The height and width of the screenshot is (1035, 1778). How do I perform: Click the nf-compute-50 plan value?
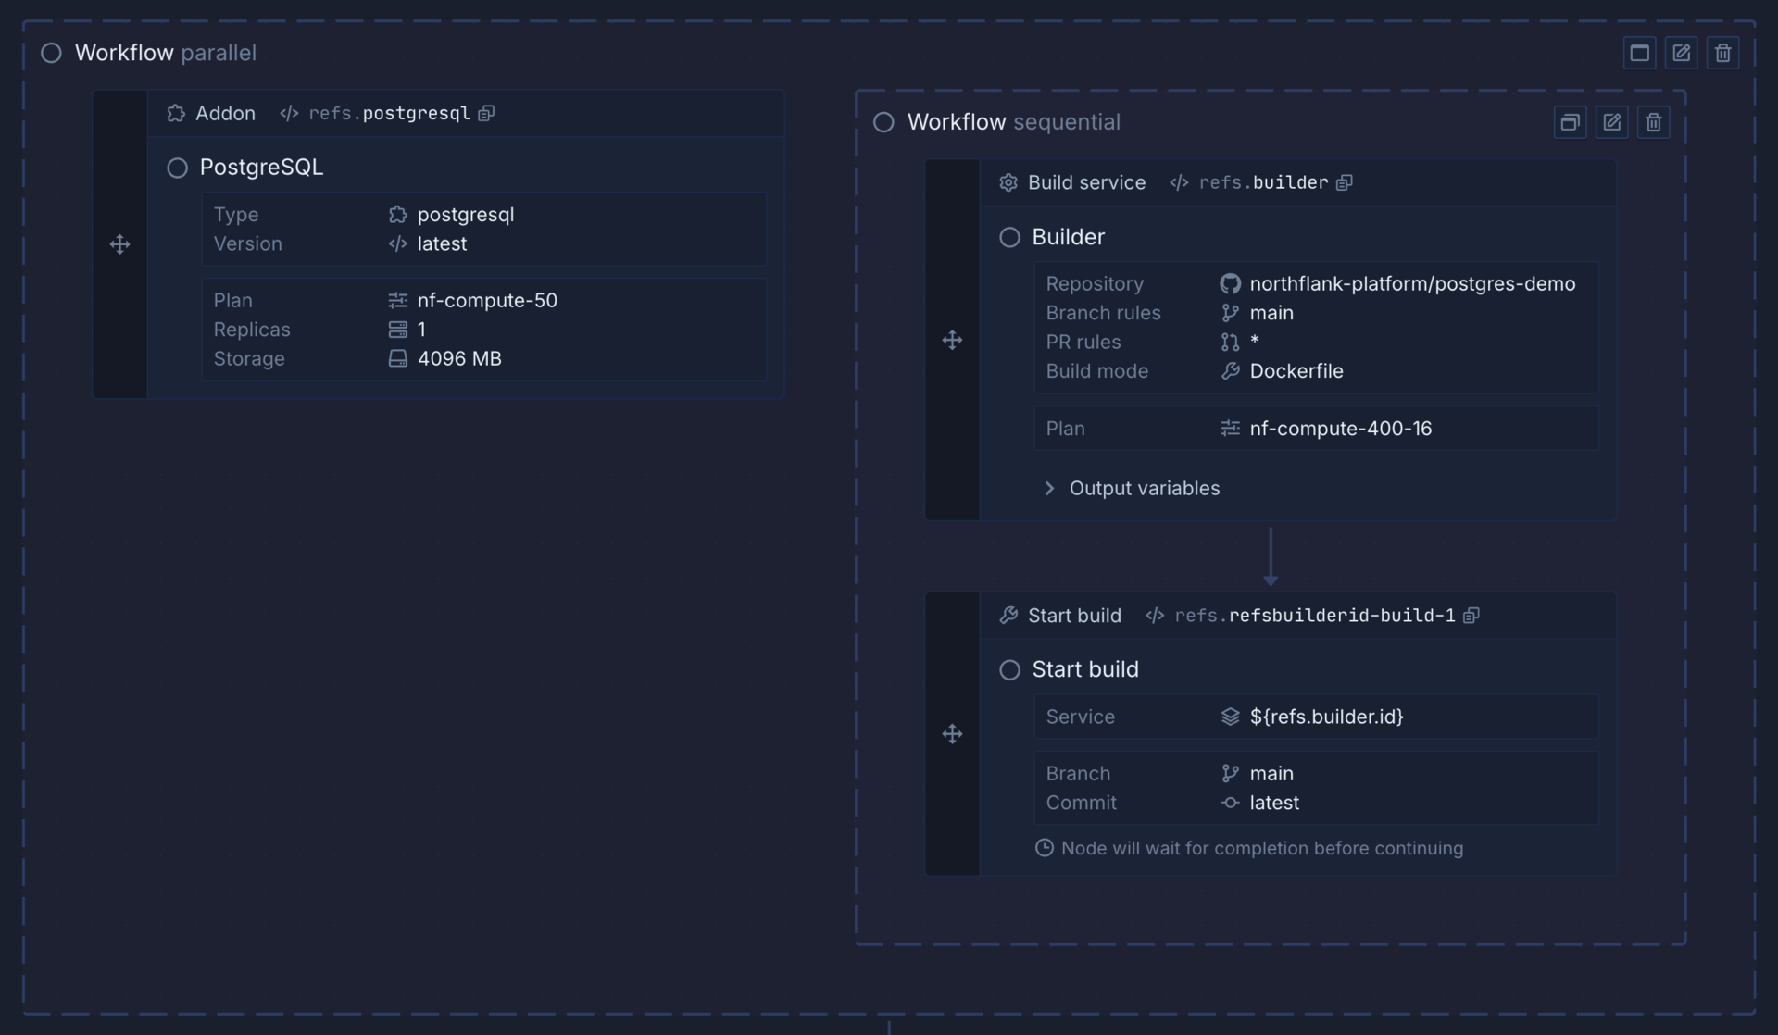[x=487, y=300]
